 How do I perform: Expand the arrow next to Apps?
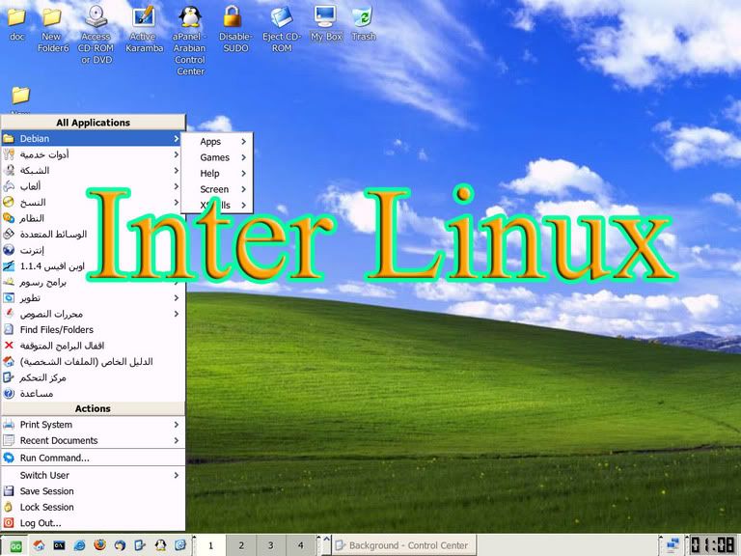pyautogui.click(x=243, y=141)
